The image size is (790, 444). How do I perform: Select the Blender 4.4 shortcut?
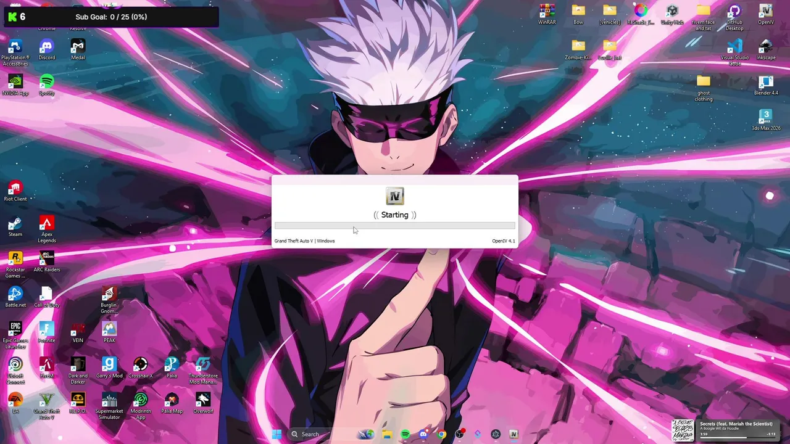coord(766,86)
